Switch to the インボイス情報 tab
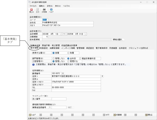157x120 pixels. 68,48
